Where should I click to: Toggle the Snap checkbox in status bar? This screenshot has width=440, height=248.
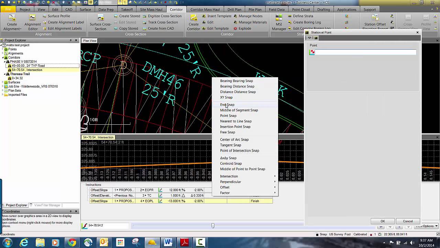[x=317, y=235]
